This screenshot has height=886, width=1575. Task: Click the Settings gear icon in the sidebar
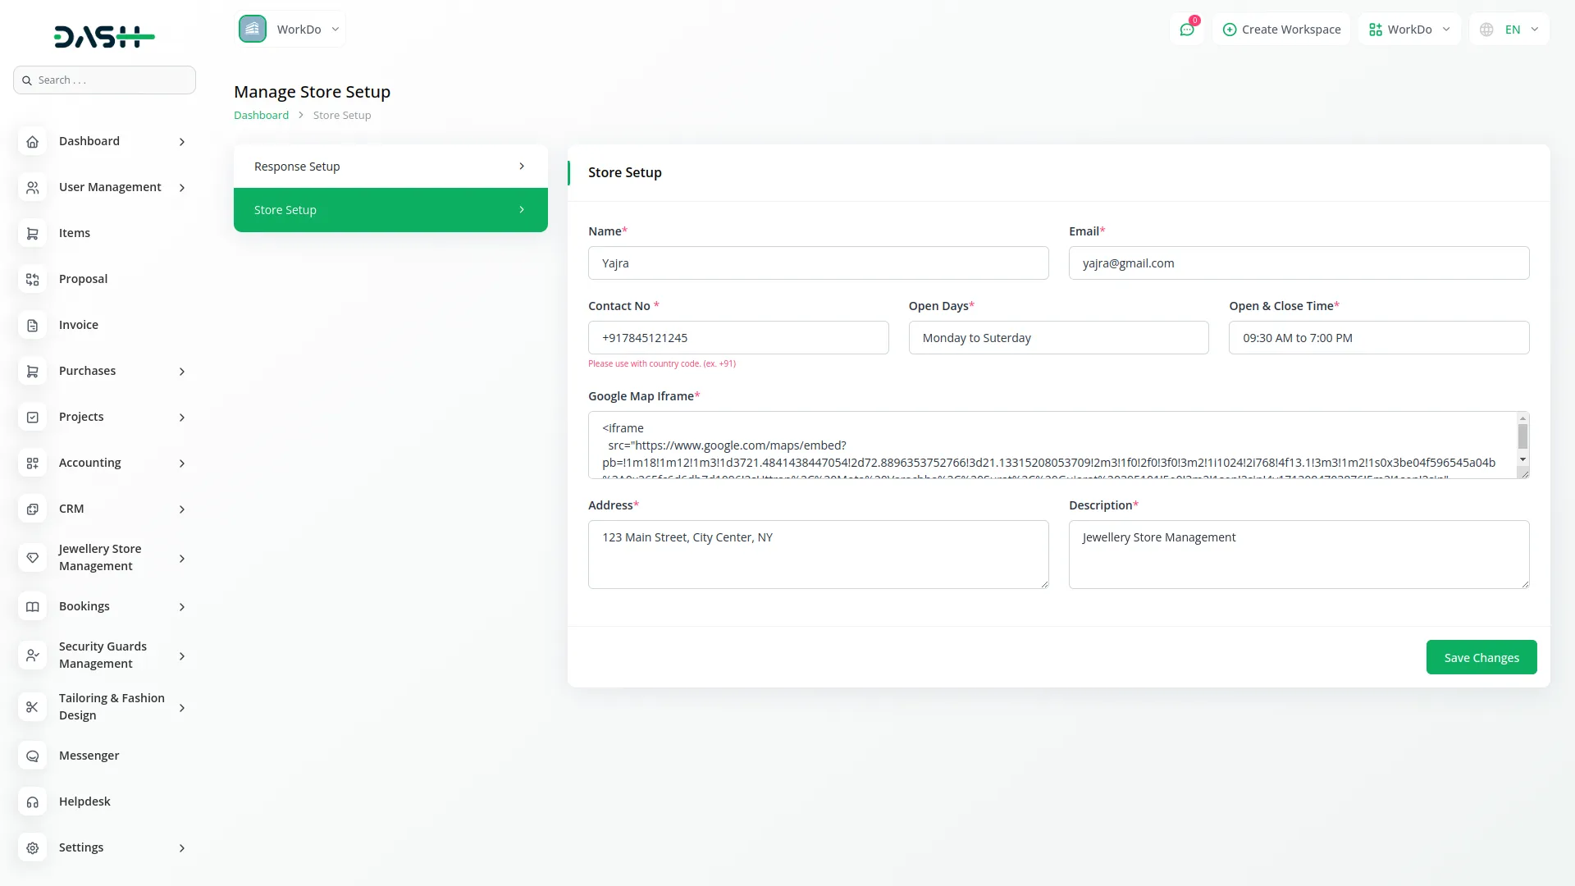point(32,848)
